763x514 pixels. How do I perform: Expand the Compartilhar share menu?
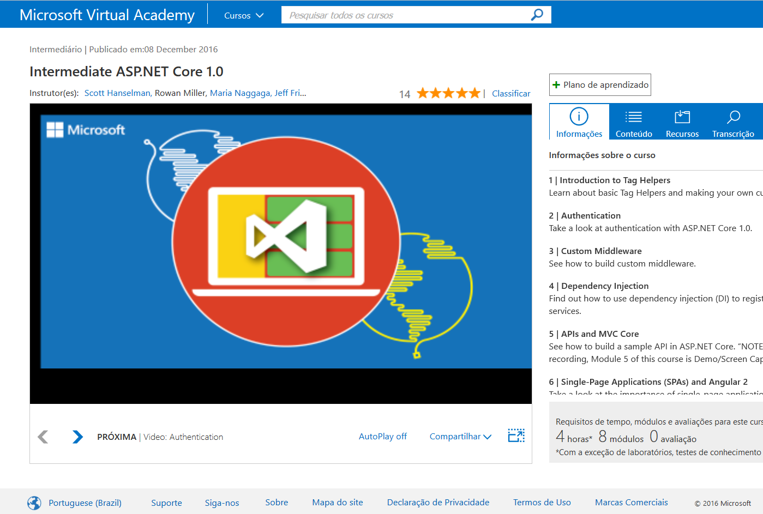coord(460,437)
